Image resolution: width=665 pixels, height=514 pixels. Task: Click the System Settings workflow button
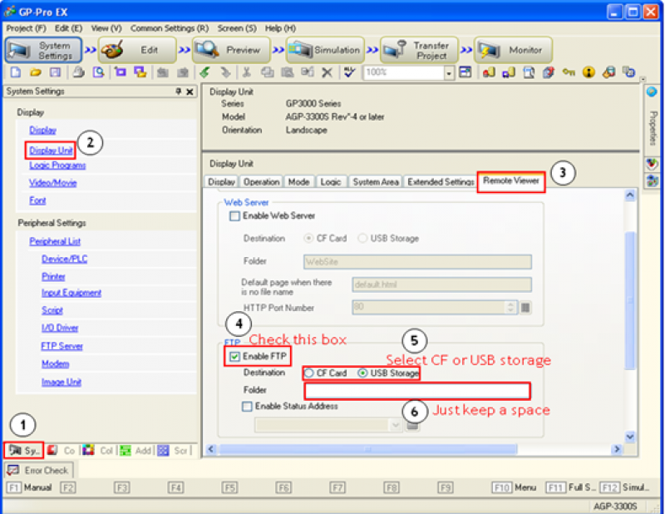tap(44, 50)
